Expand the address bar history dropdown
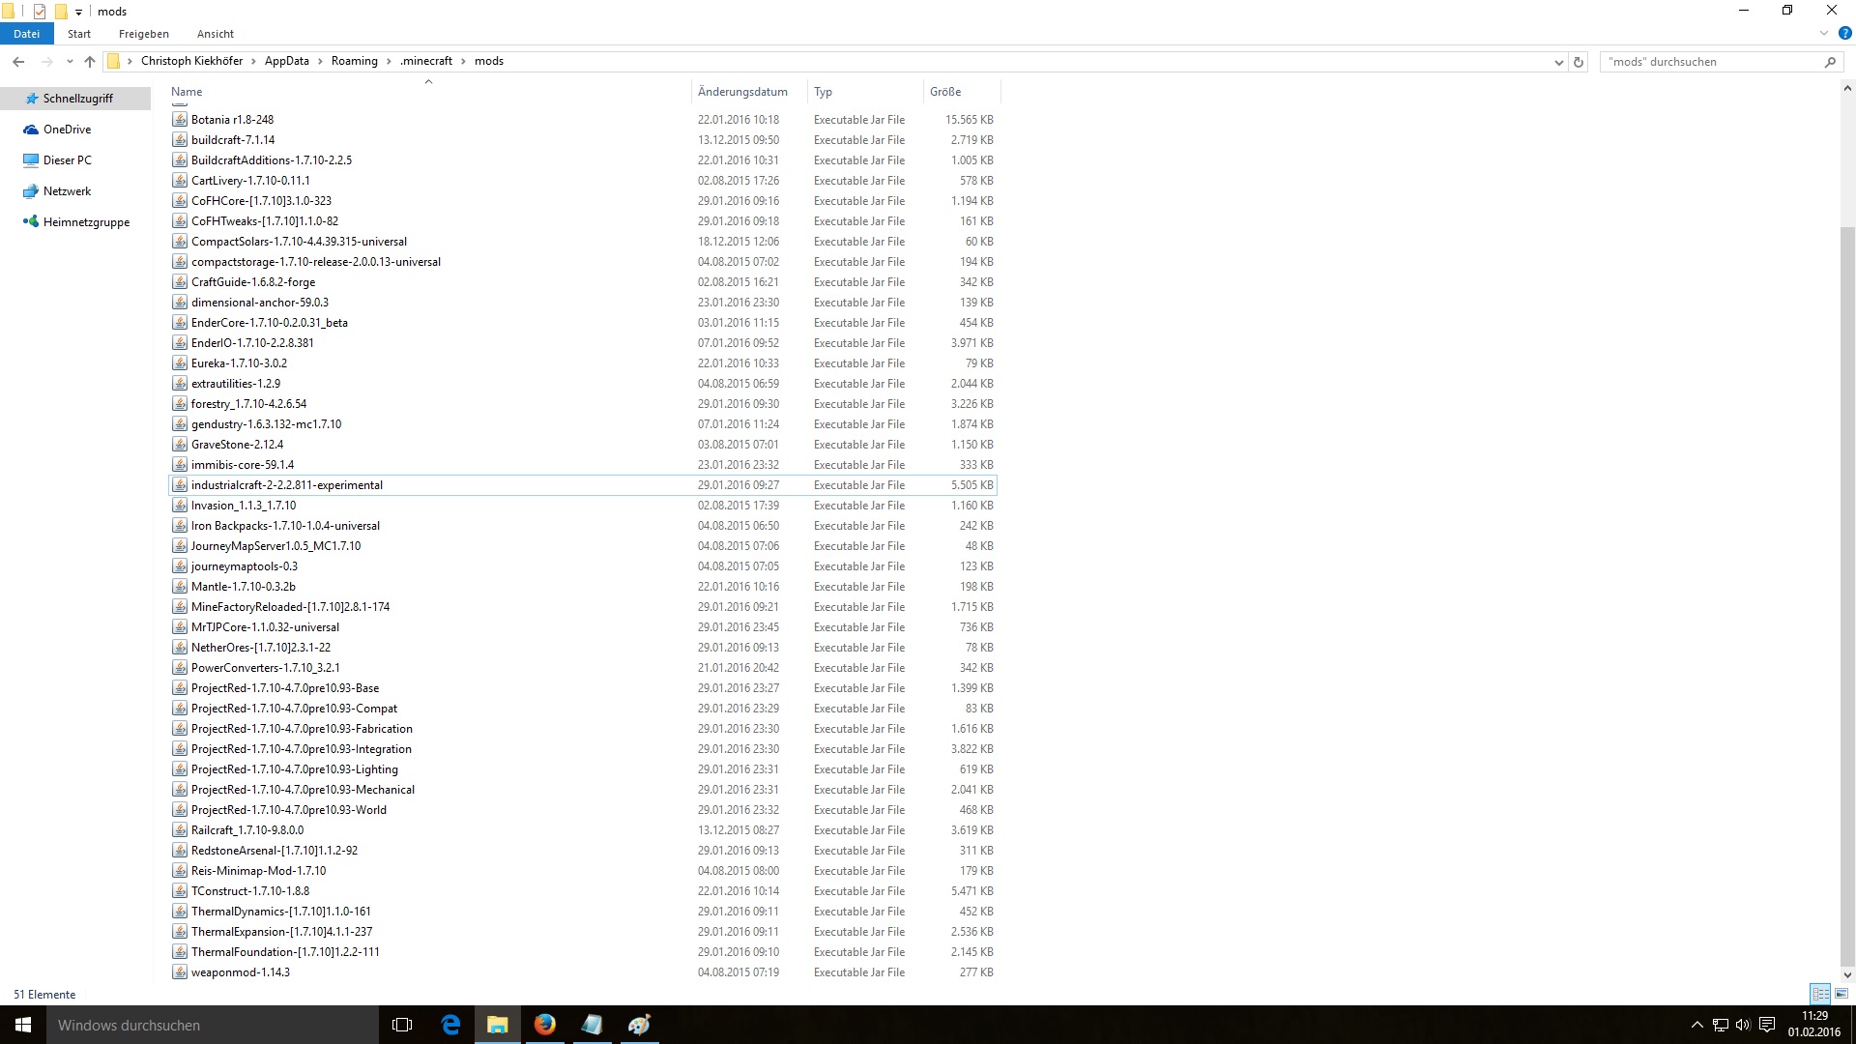The height and width of the screenshot is (1044, 1856). click(x=1558, y=62)
